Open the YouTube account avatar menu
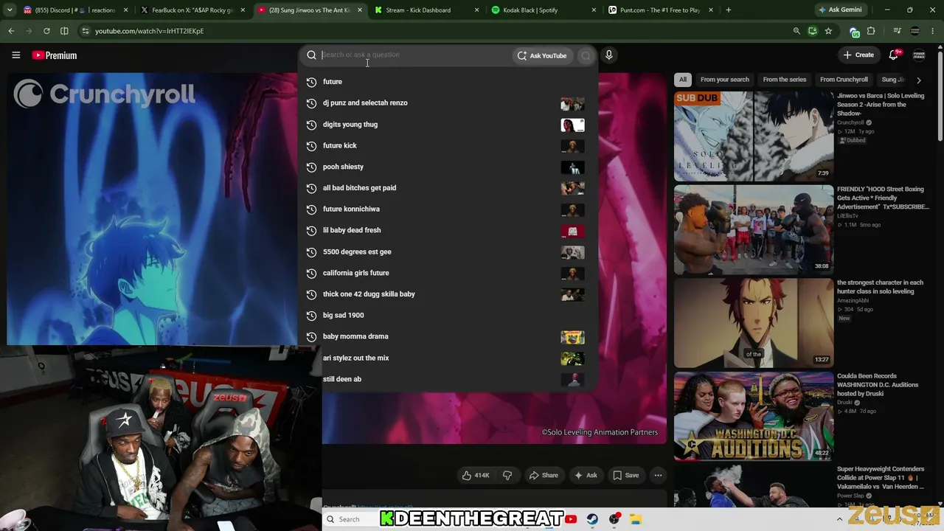 click(x=919, y=55)
